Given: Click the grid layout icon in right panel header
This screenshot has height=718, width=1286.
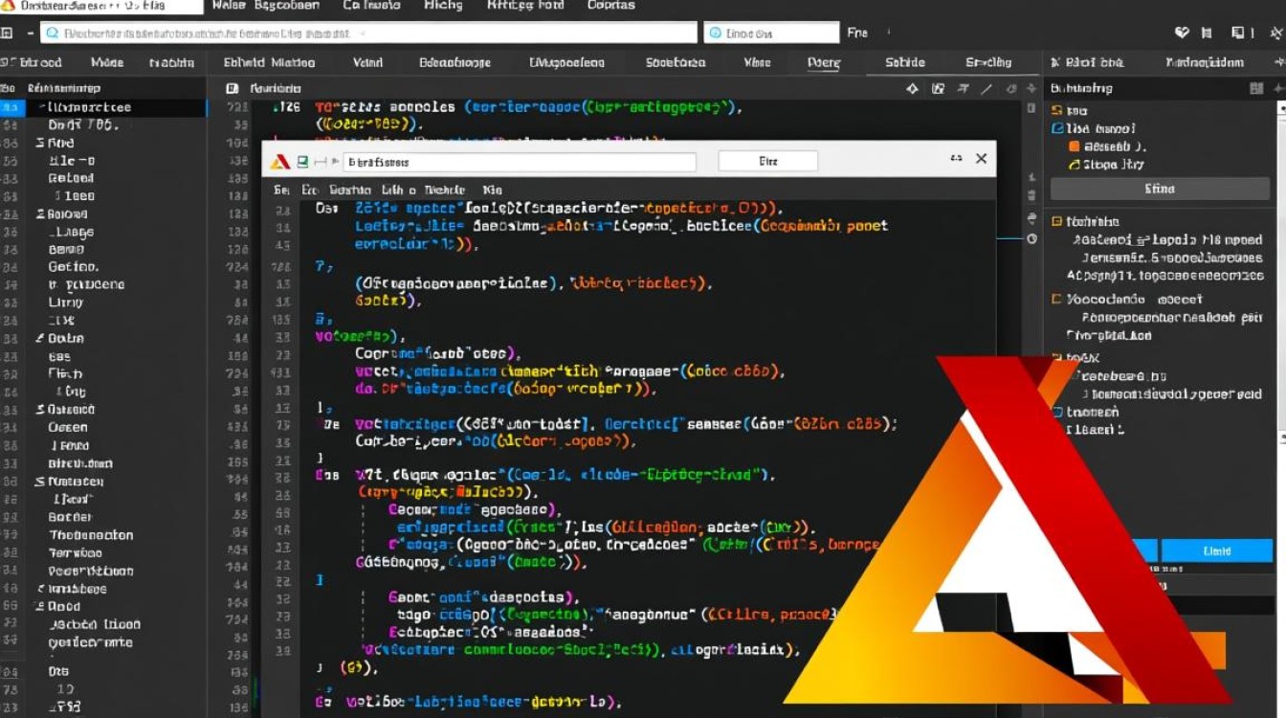Looking at the screenshot, I should pos(1256,88).
